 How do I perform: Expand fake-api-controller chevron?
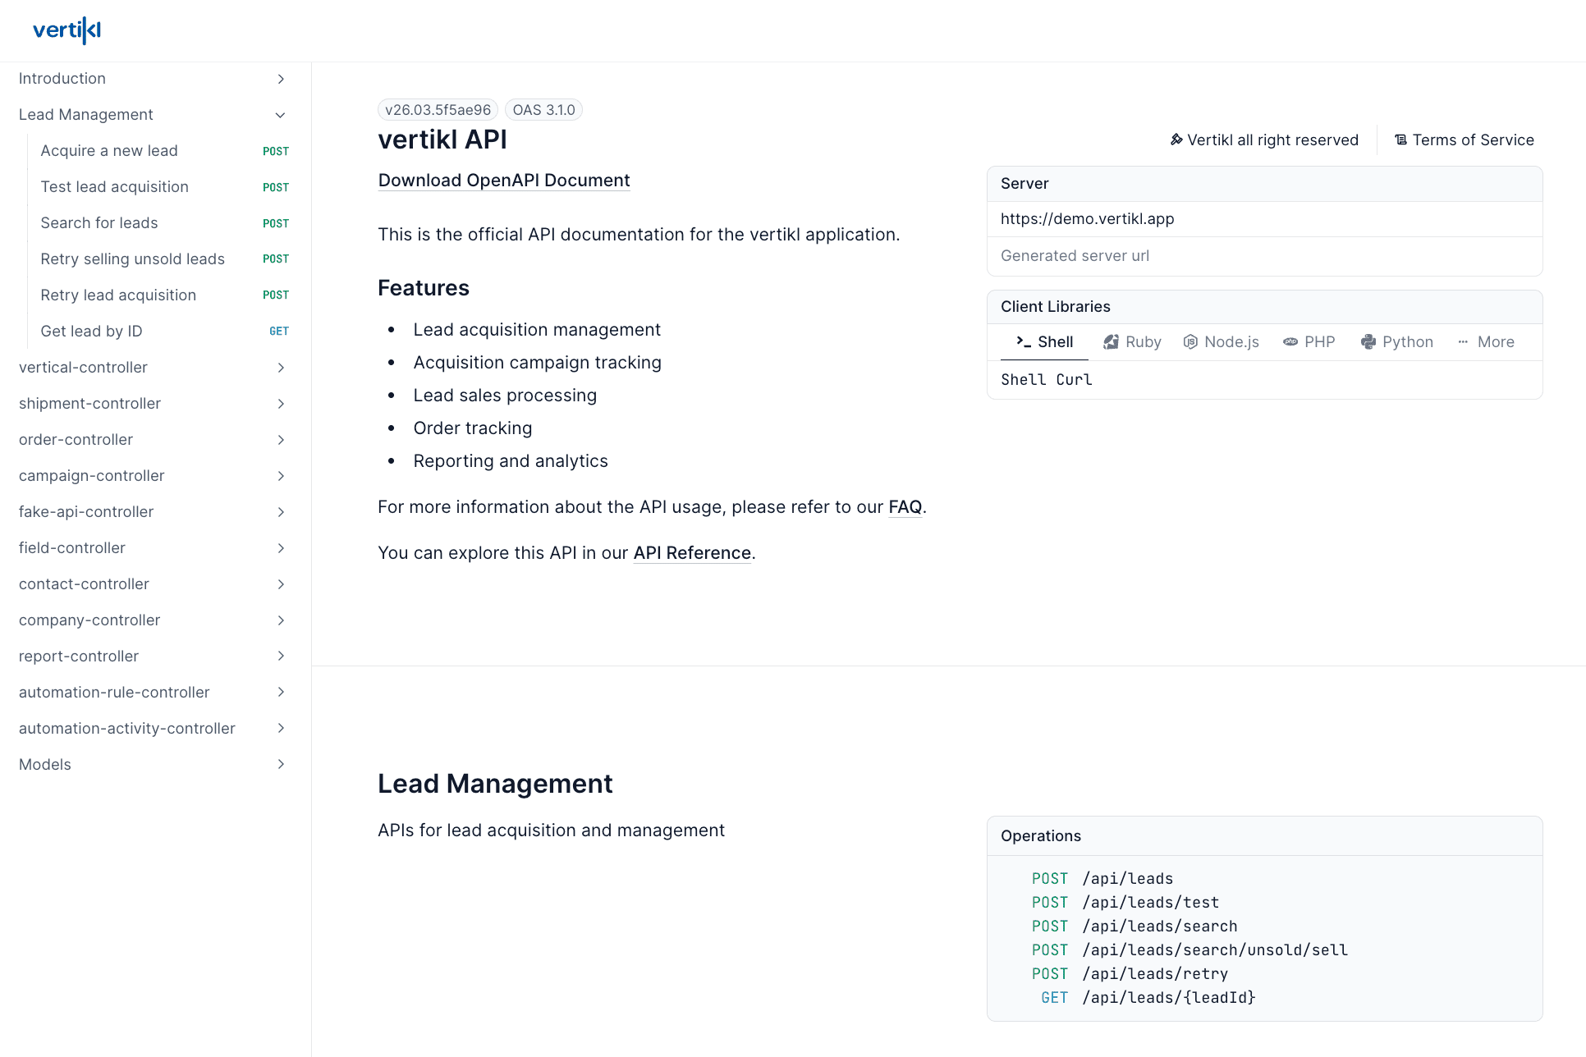tap(281, 512)
